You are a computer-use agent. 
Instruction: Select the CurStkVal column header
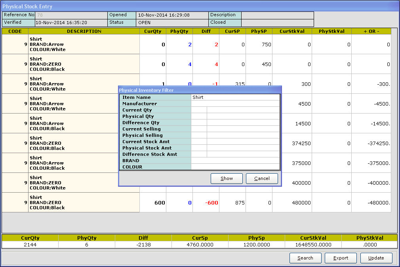point(292,31)
